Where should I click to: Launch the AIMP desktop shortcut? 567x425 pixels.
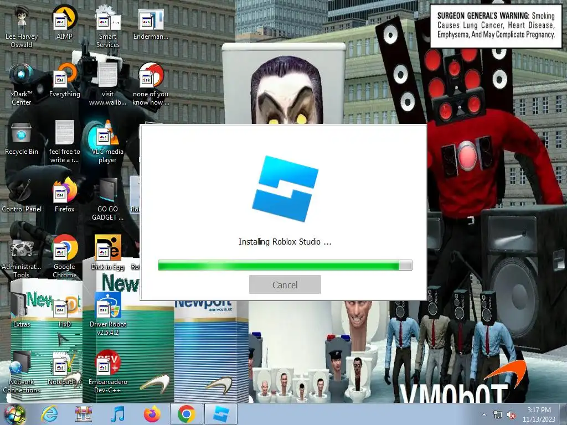(x=64, y=22)
